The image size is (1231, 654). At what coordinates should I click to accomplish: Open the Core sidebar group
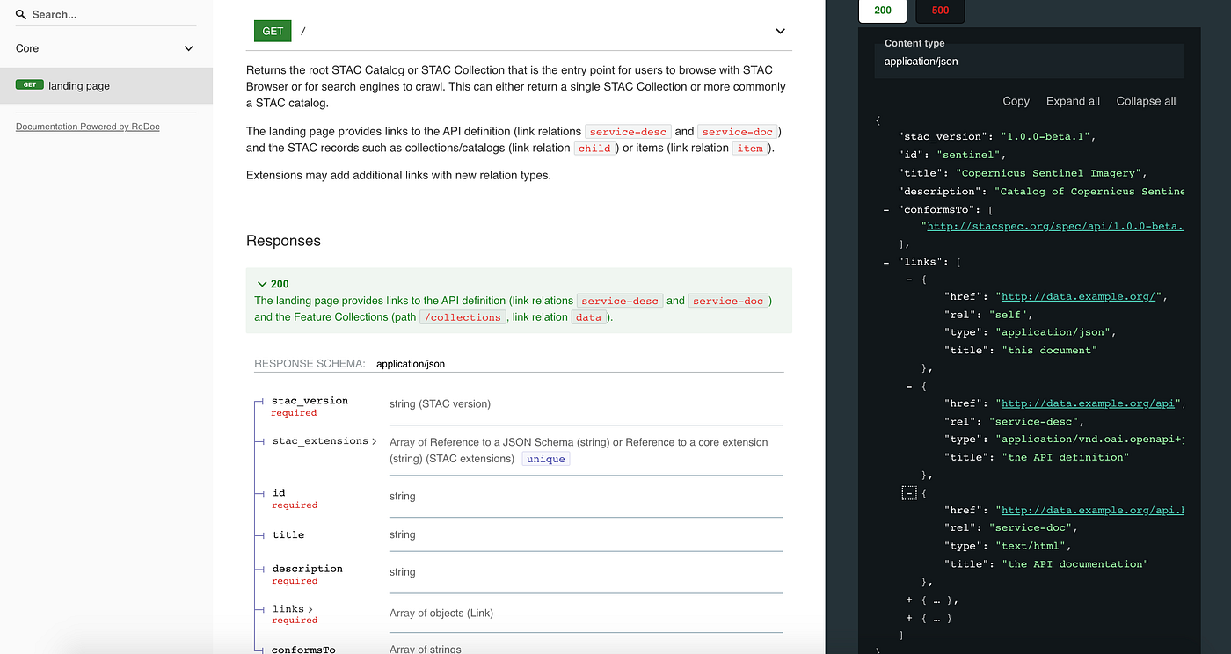pos(106,48)
